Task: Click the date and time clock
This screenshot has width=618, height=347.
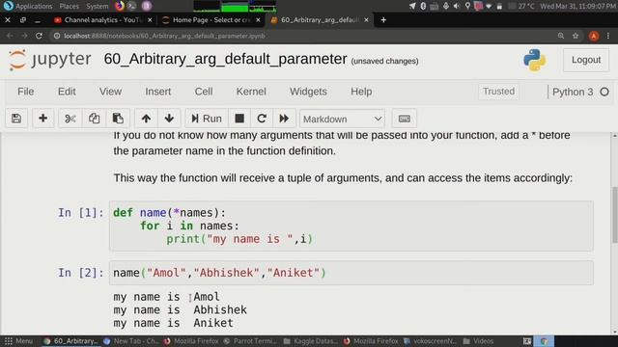Action: [578, 6]
